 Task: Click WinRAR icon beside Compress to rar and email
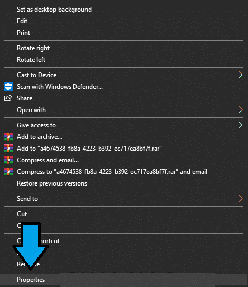point(8,171)
